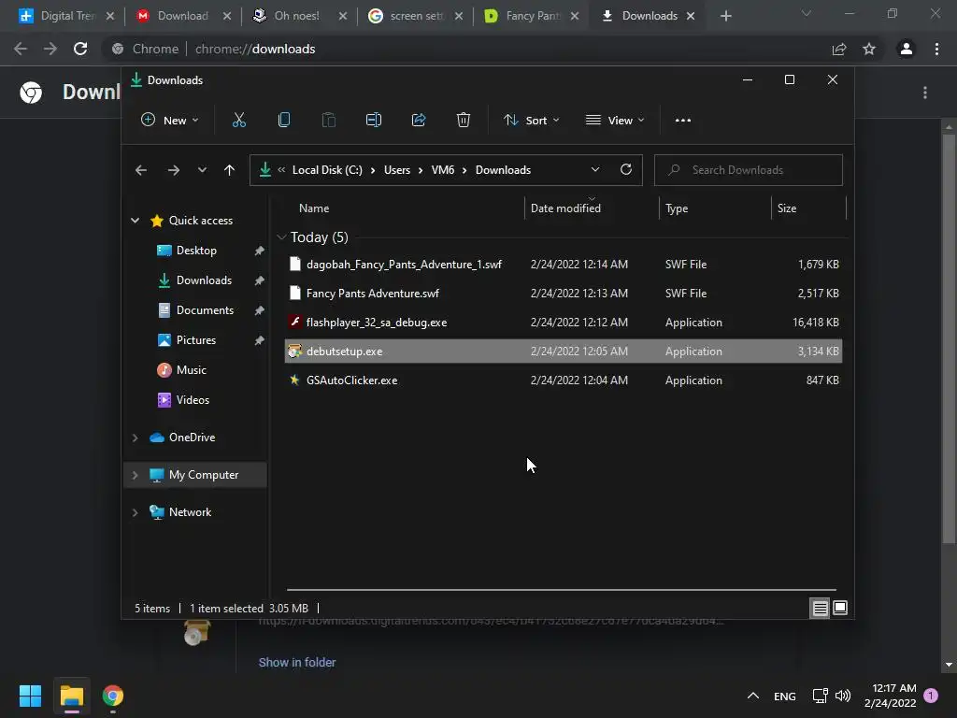Screen dimensions: 957x718
Task: Open the Windows Start menu
Action: click(30, 696)
